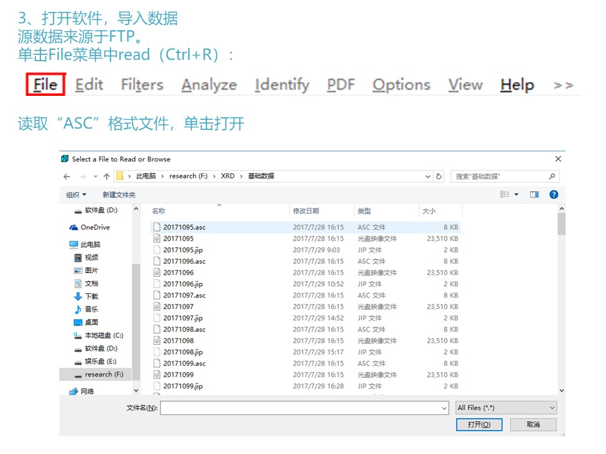Select research (F:) in the address path
The height and width of the screenshot is (454, 606).
[x=188, y=176]
